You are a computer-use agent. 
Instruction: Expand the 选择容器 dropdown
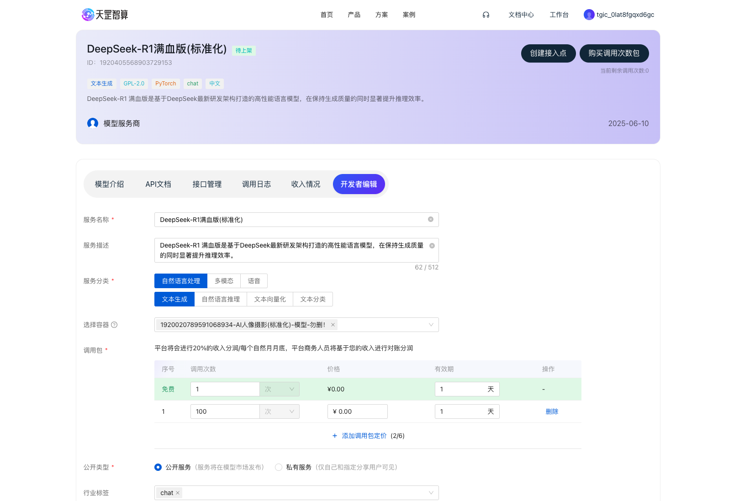coord(431,325)
